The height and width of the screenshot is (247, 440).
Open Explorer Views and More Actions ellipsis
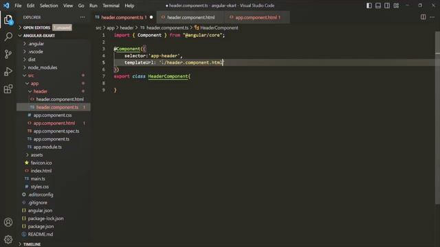coord(82,17)
